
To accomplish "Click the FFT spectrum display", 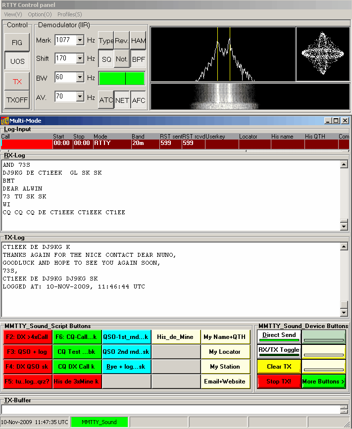I will [x=223, y=54].
